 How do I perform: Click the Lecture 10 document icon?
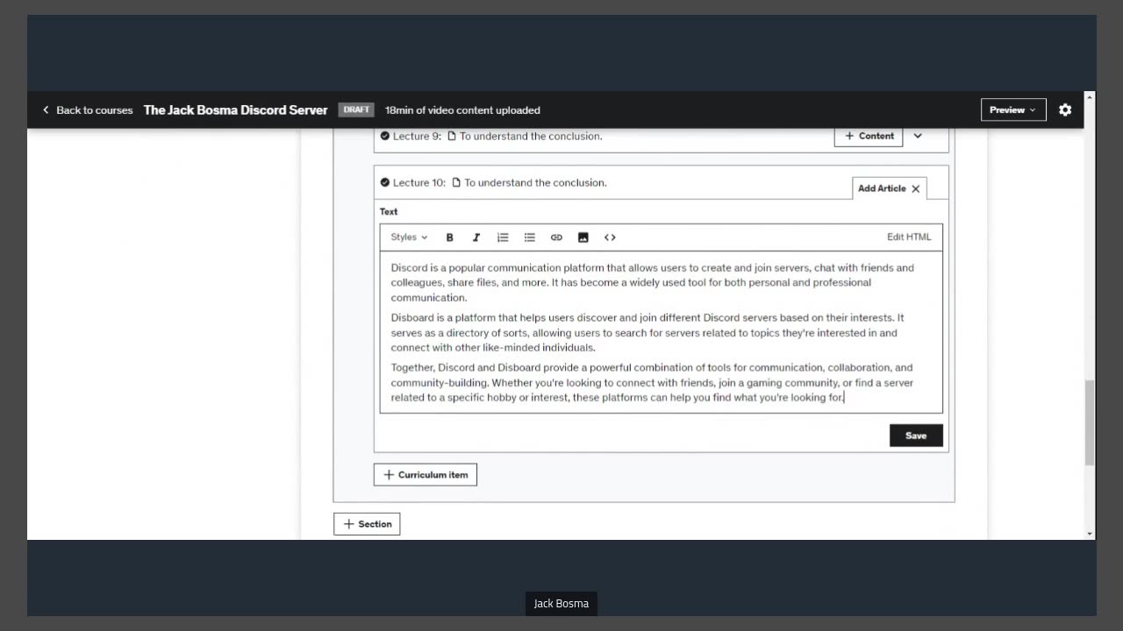[456, 182]
